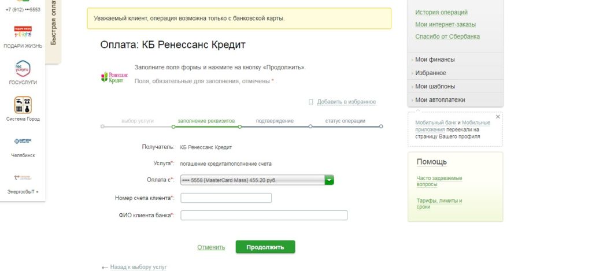Go to the выбор услуги step
Screen dimensions: 592x271
tap(138, 121)
